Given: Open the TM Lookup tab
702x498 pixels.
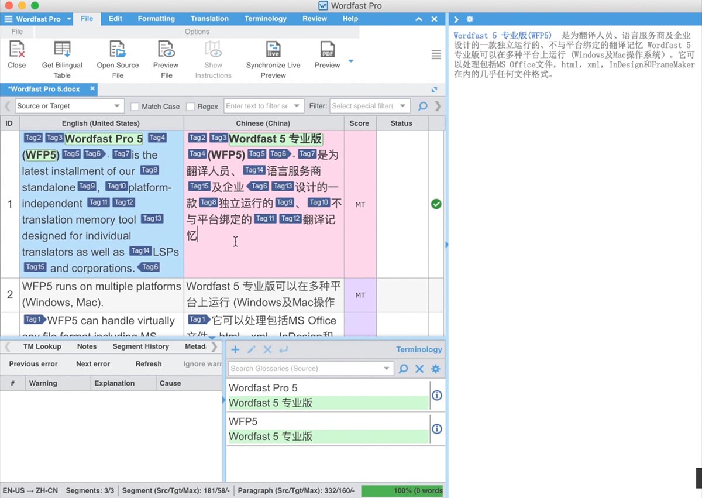Looking at the screenshot, I should [x=42, y=346].
